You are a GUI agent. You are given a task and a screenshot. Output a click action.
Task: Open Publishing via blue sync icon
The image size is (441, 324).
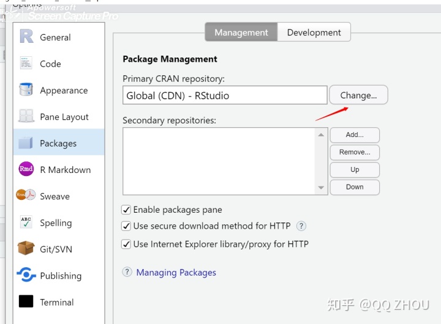tap(26, 274)
